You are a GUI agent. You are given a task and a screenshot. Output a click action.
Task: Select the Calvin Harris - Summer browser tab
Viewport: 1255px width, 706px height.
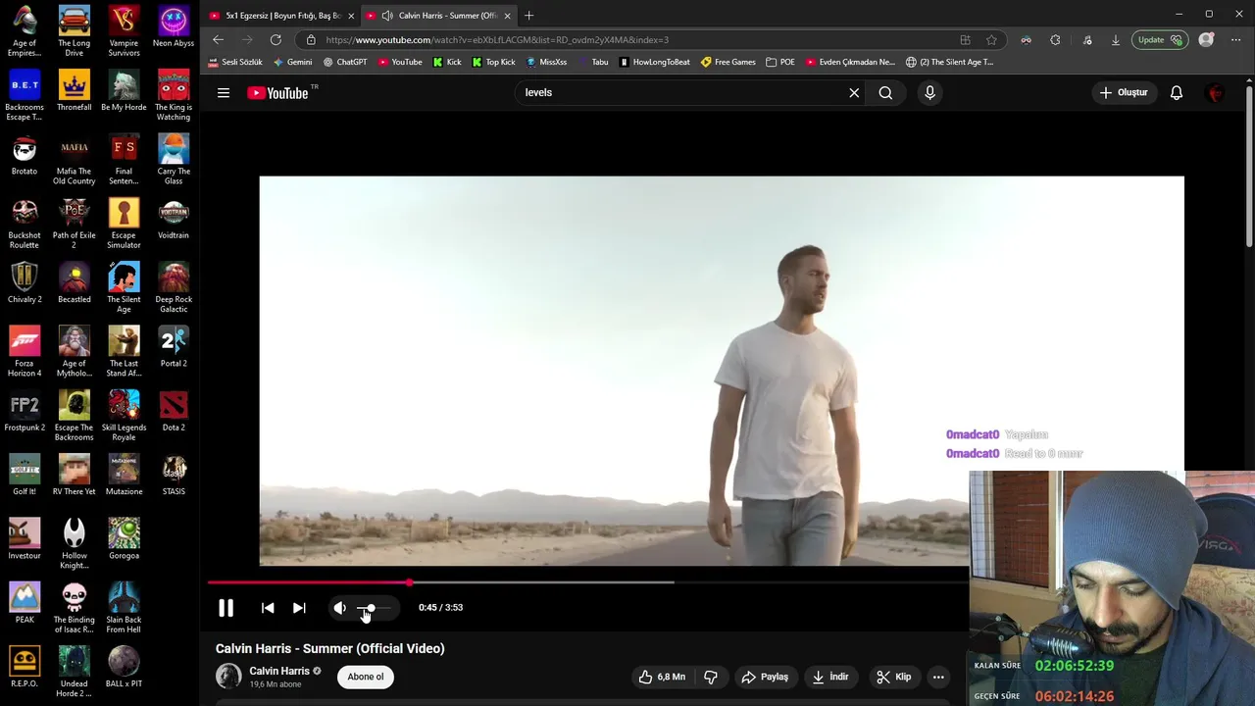[x=439, y=16]
